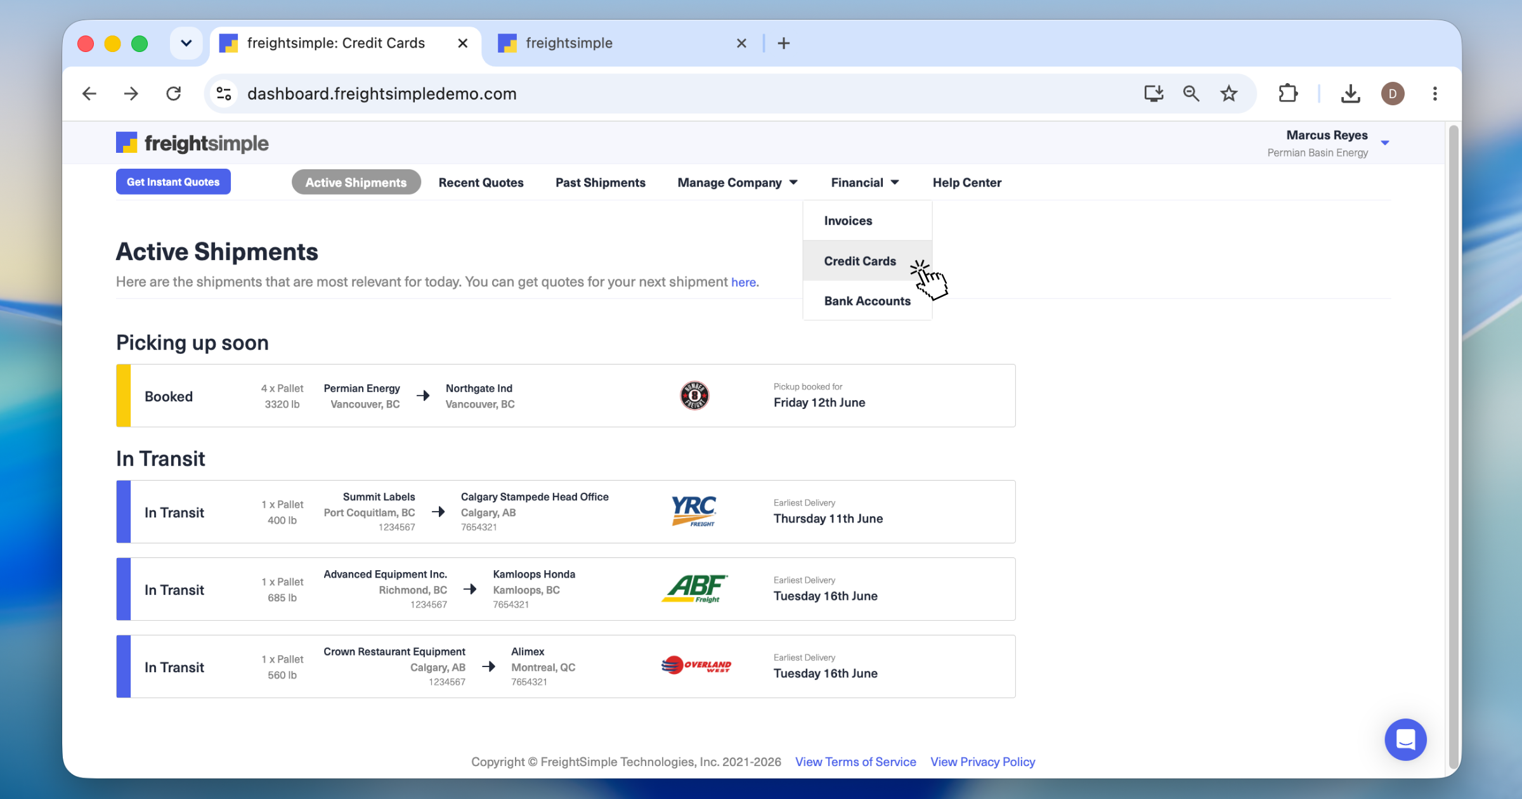Open Advanced Equipment Inc. shipment row
This screenshot has height=799, width=1522.
point(566,589)
